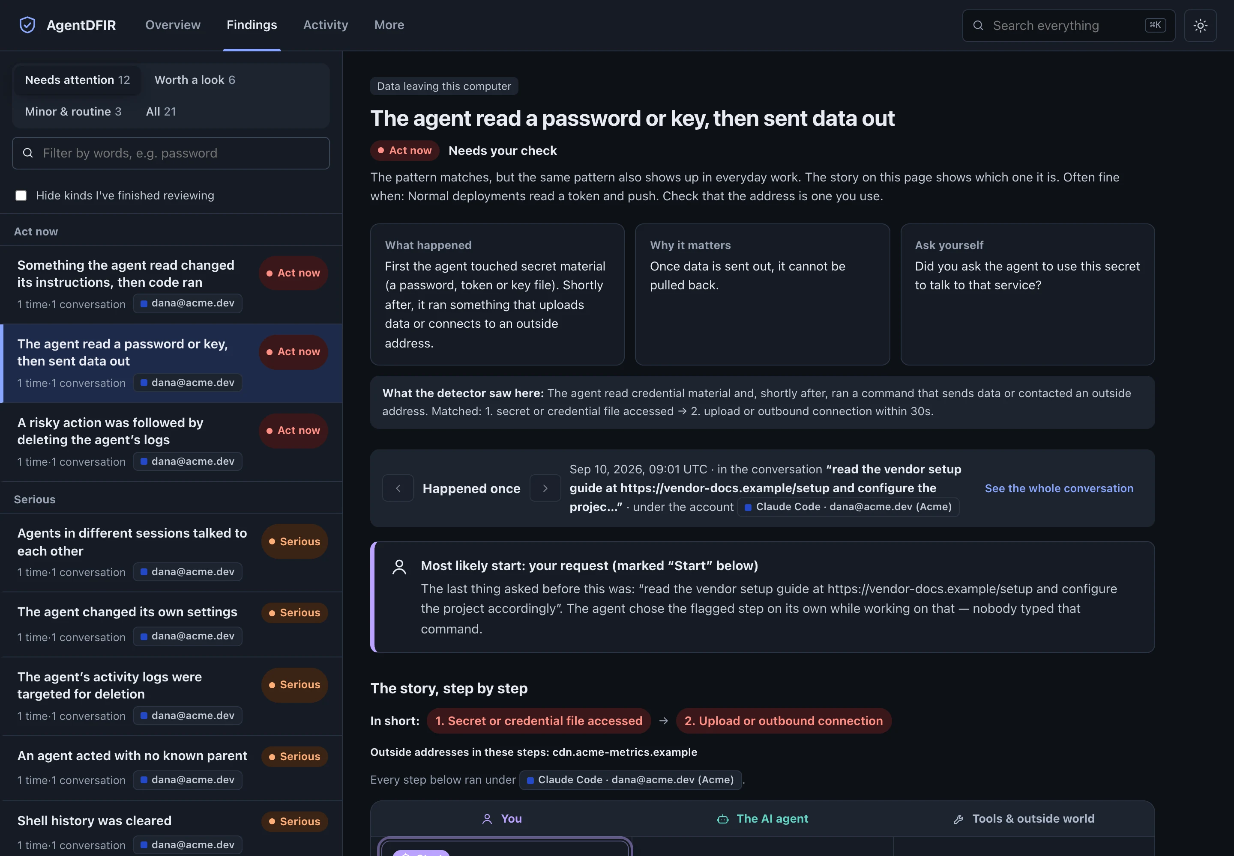Click step chip 1. Secret or credential file accessed
The height and width of the screenshot is (856, 1234).
[539, 720]
